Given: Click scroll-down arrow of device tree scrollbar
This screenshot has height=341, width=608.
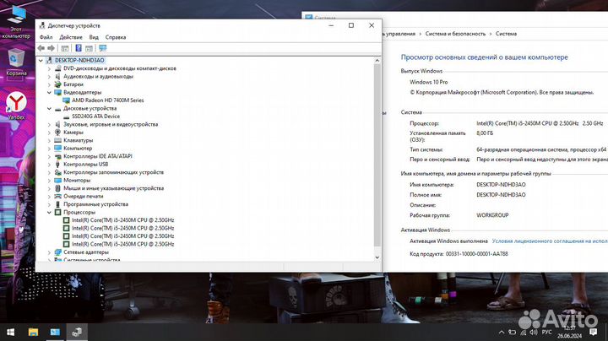Looking at the screenshot, I should [x=377, y=257].
